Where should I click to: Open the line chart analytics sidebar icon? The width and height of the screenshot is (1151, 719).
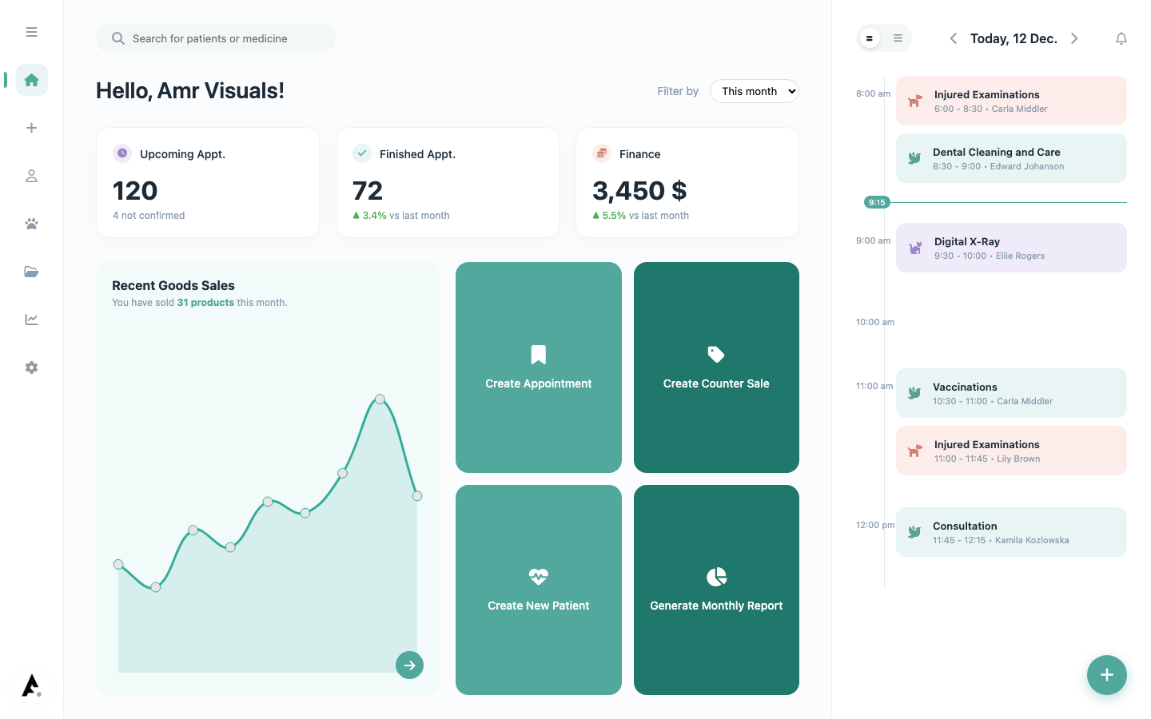coord(31,320)
